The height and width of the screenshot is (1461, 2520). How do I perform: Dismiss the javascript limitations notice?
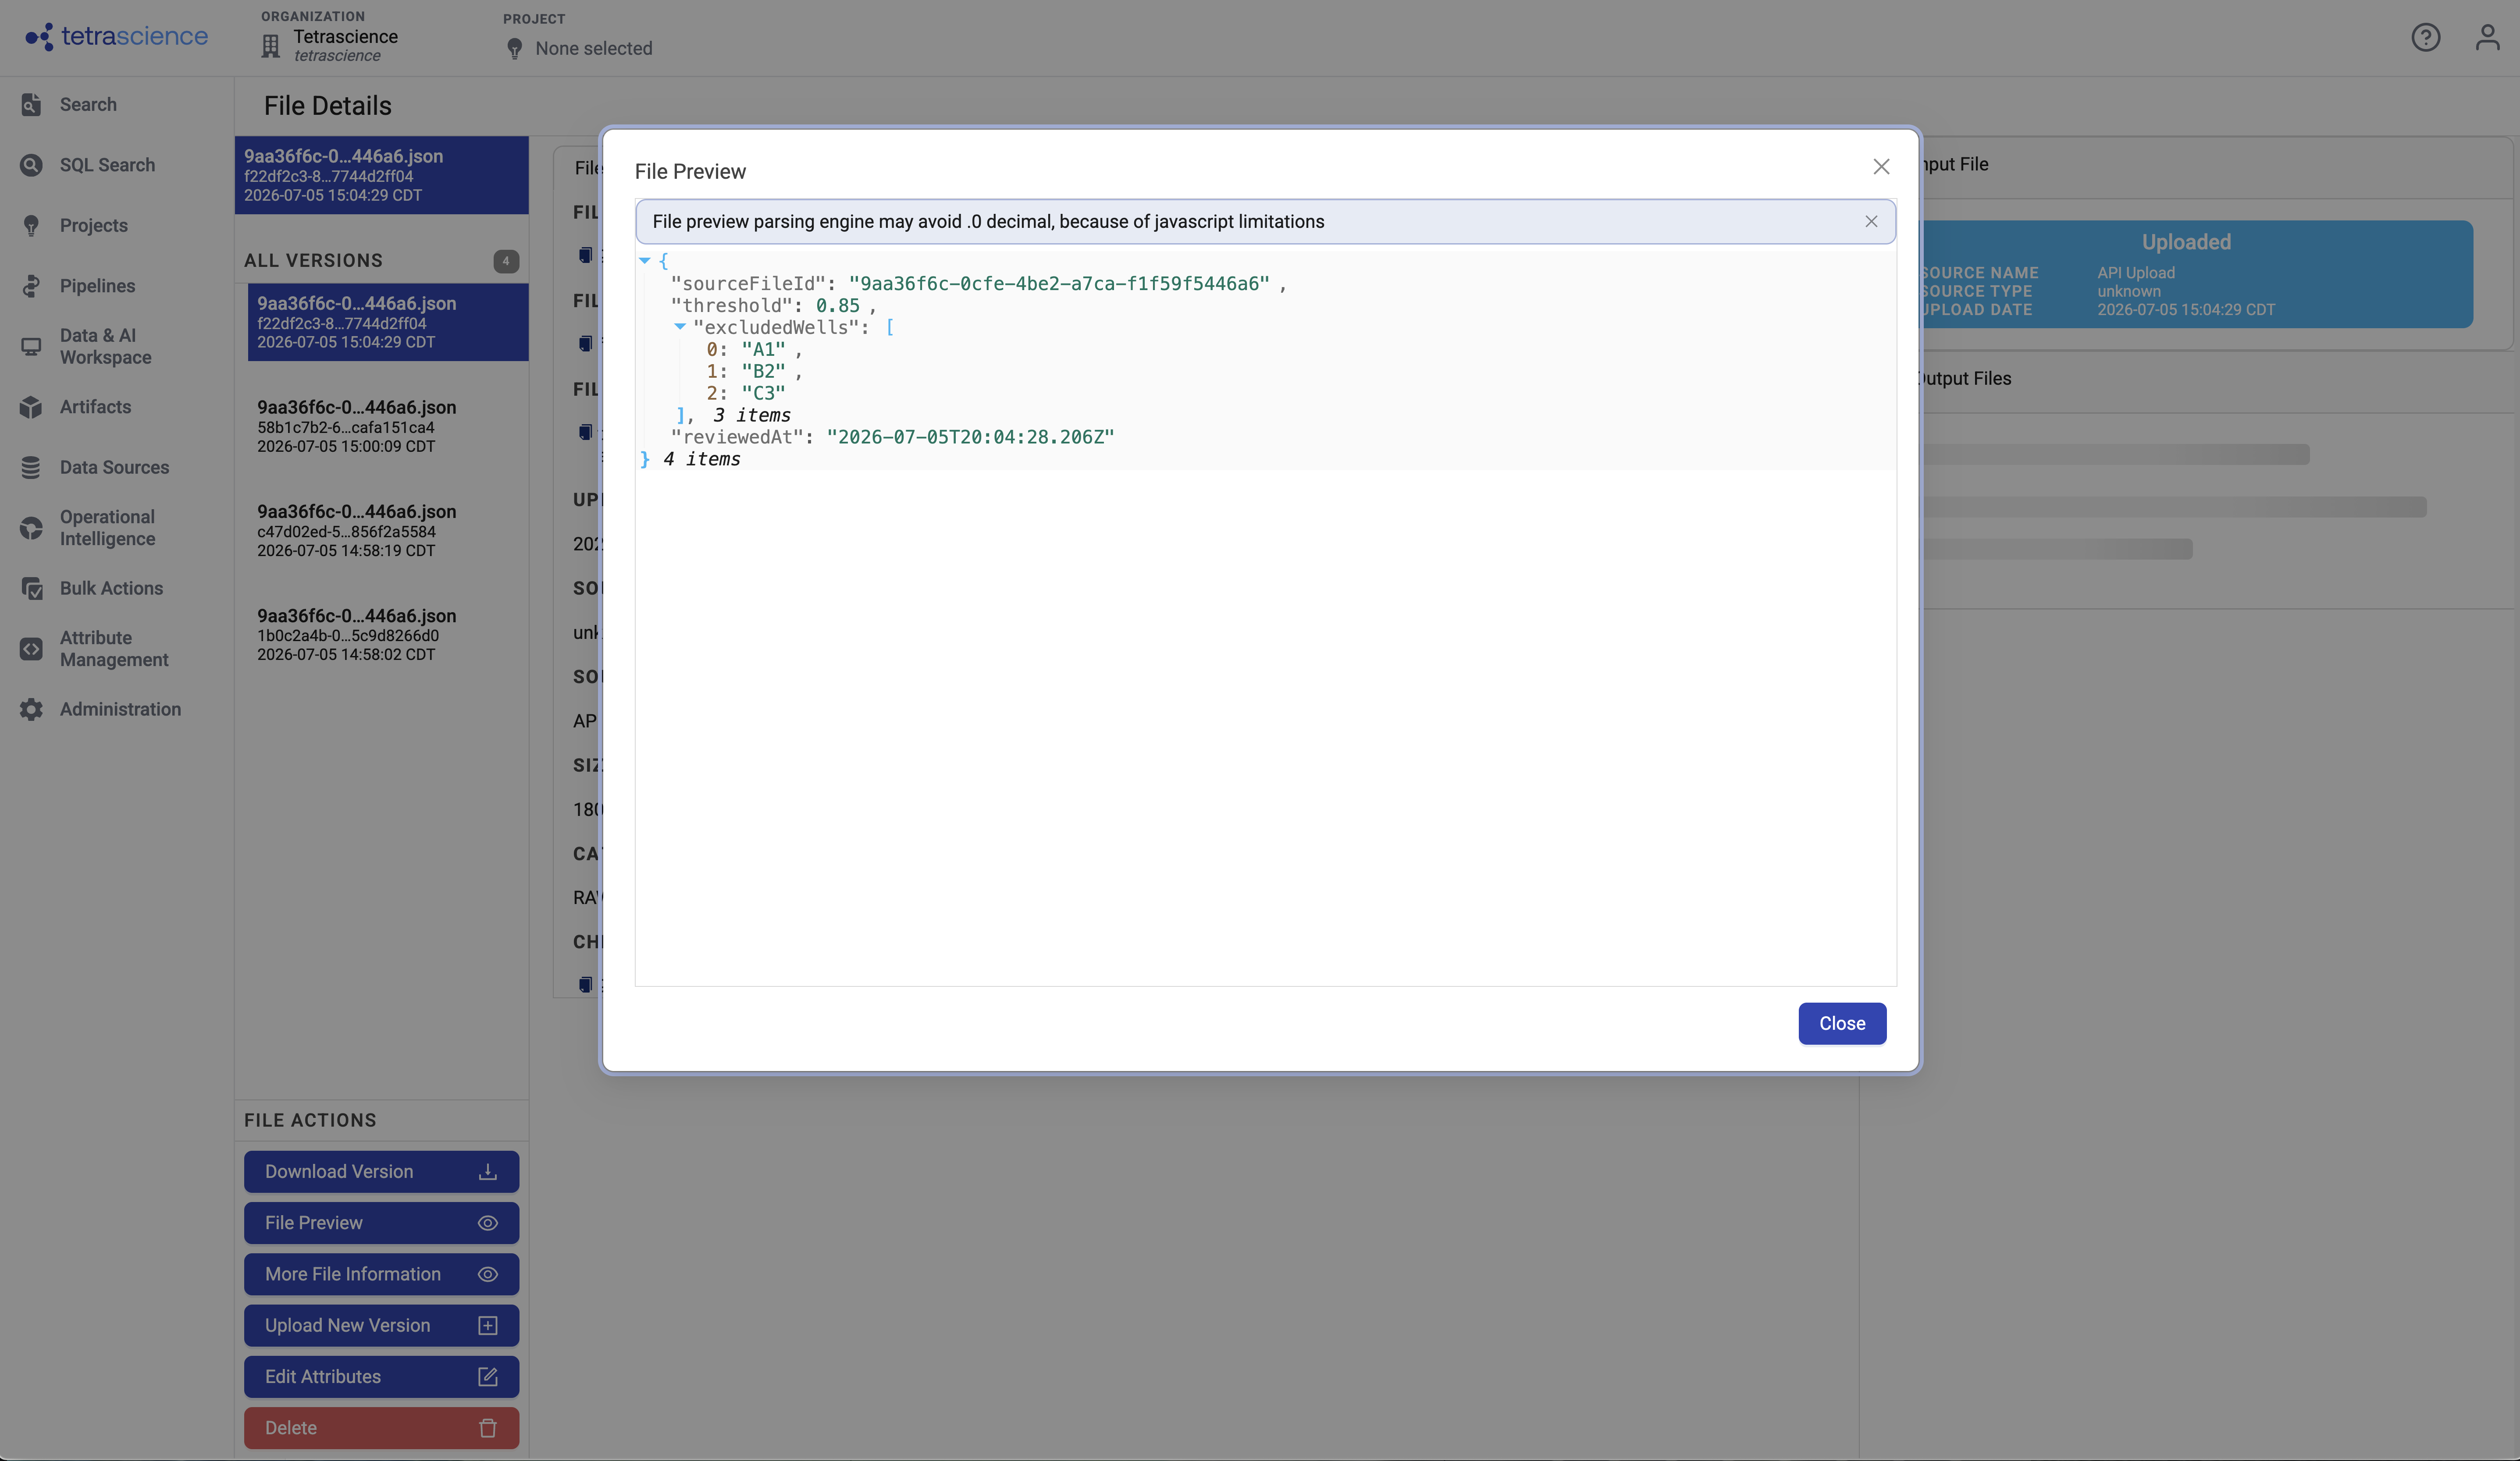1871,222
